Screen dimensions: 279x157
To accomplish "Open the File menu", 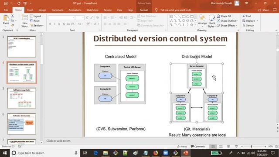I will (6, 10).
